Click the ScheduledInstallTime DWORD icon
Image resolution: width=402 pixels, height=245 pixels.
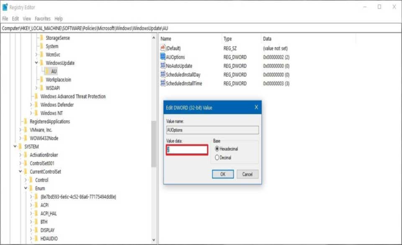pos(163,83)
